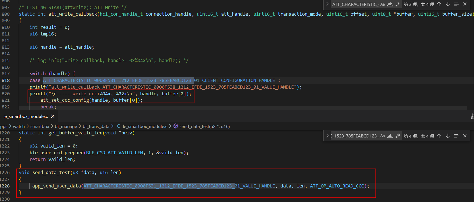Open the bt_trans_data breadcrumb folder
This screenshot has height=202, width=474.
(x=96, y=126)
